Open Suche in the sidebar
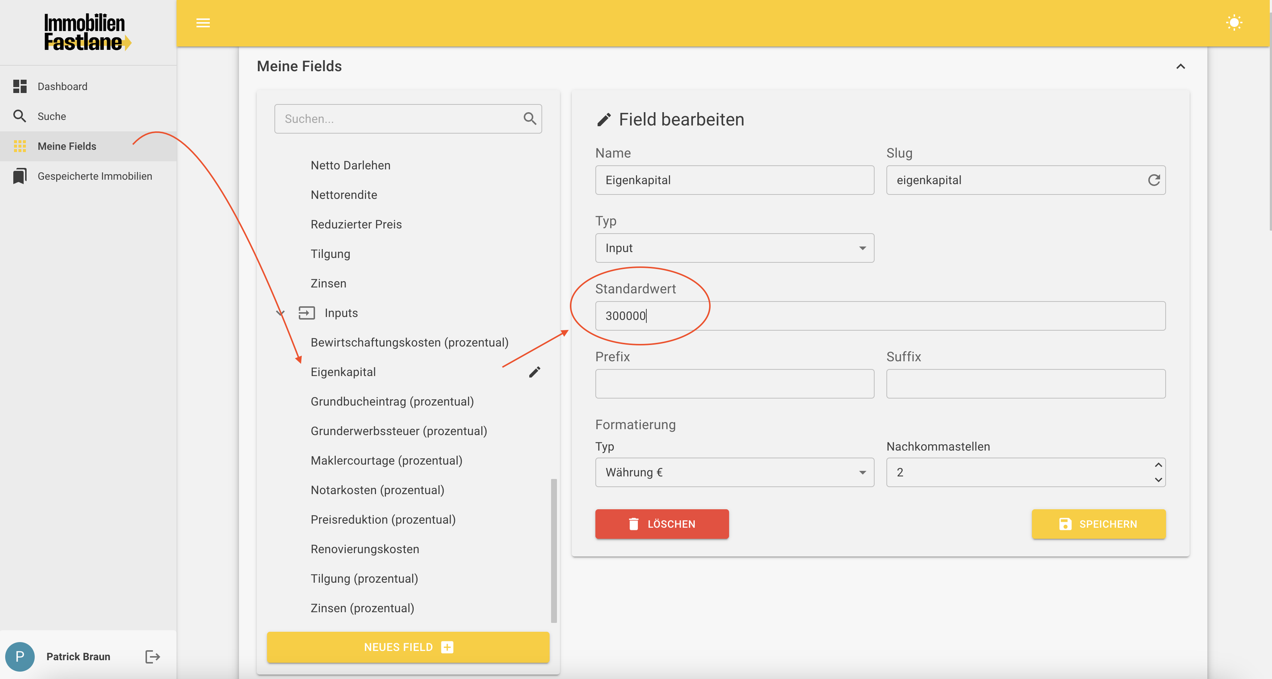Screen dimensions: 1272x679 [x=51, y=117]
